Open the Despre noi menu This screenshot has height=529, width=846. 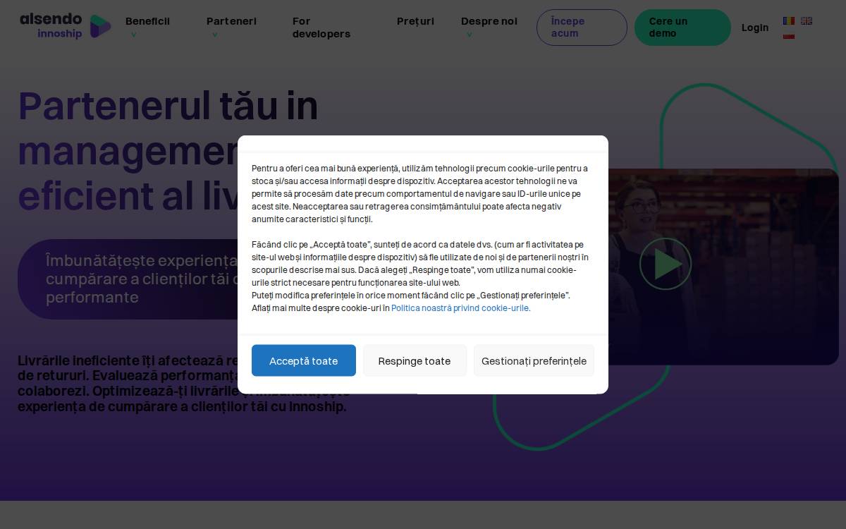pyautogui.click(x=489, y=21)
